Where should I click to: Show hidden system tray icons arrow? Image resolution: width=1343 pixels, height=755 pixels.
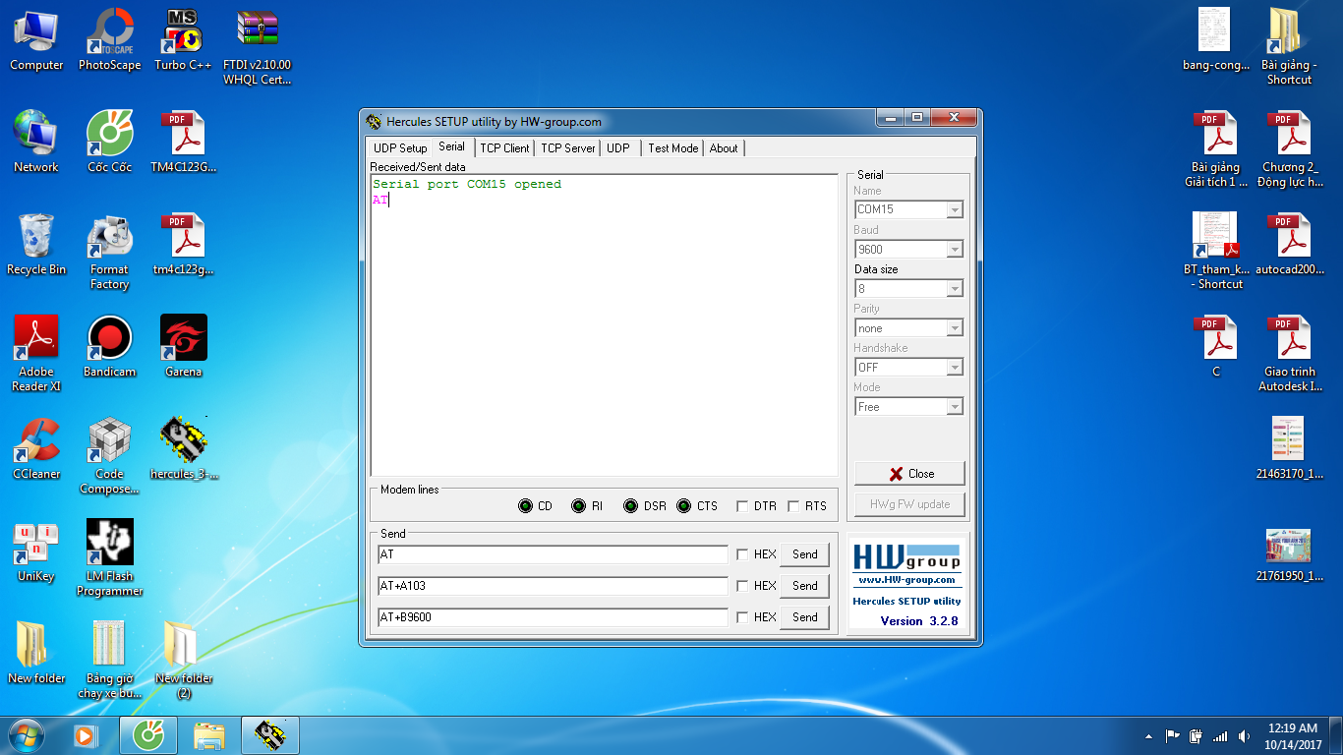(x=1148, y=735)
